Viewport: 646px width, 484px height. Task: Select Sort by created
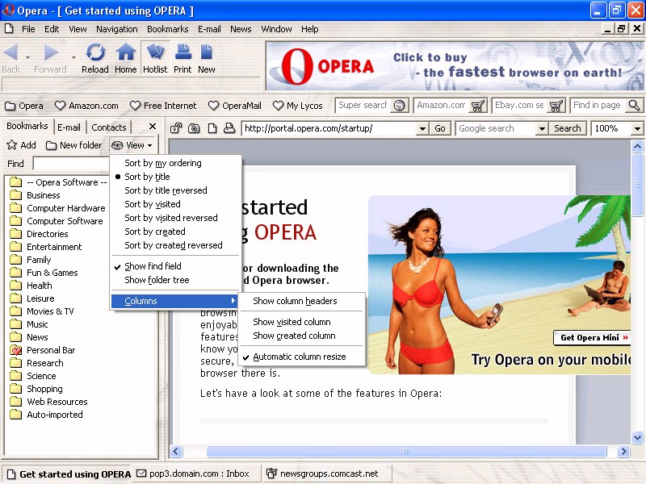176,232
